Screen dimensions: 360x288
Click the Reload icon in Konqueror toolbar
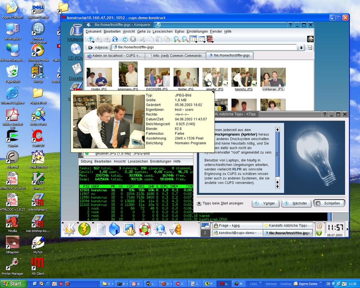coord(125,39)
